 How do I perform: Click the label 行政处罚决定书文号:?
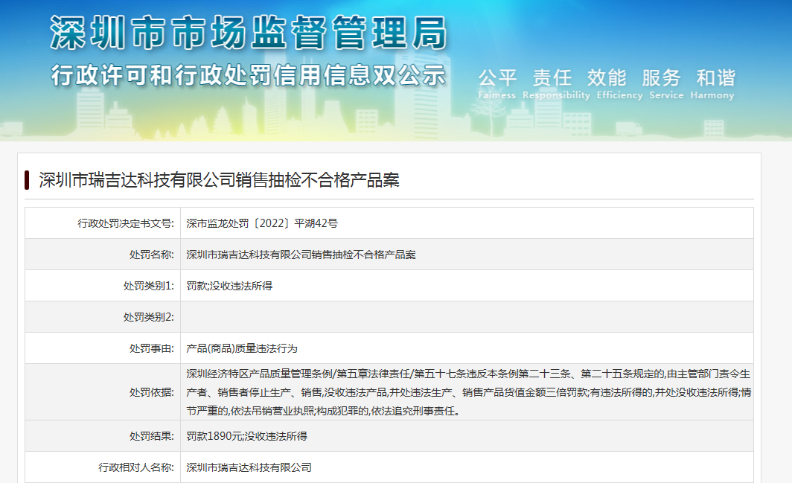126,223
